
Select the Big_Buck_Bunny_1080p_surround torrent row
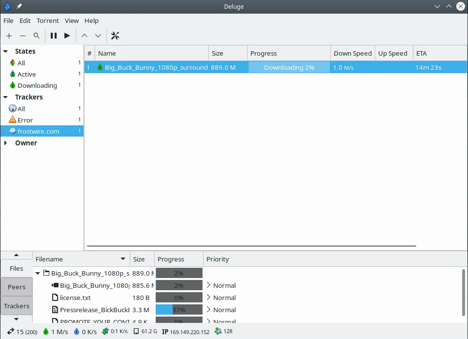[x=276, y=67]
